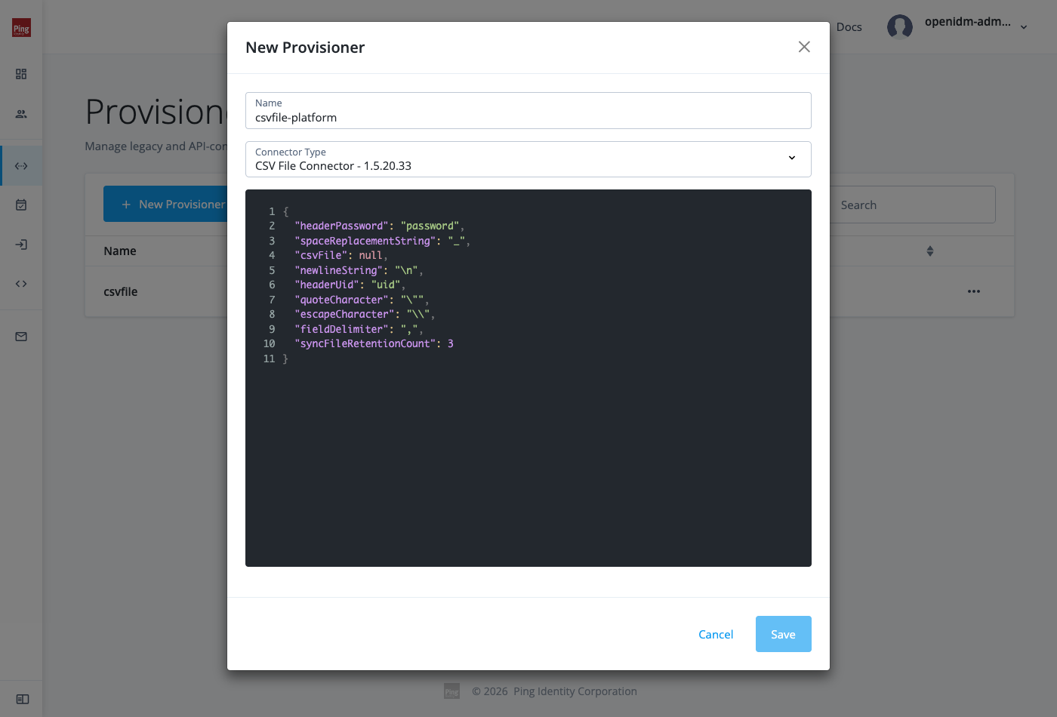This screenshot has height=717, width=1057.
Task: Open the openidm-admin account dropdown chevron
Action: 1024,27
